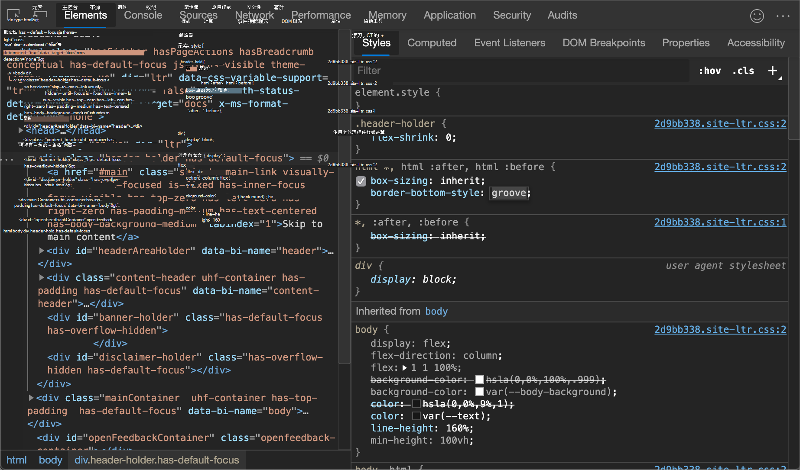The height and width of the screenshot is (470, 800).
Task: Toggle the :hov element state panel
Action: click(710, 71)
